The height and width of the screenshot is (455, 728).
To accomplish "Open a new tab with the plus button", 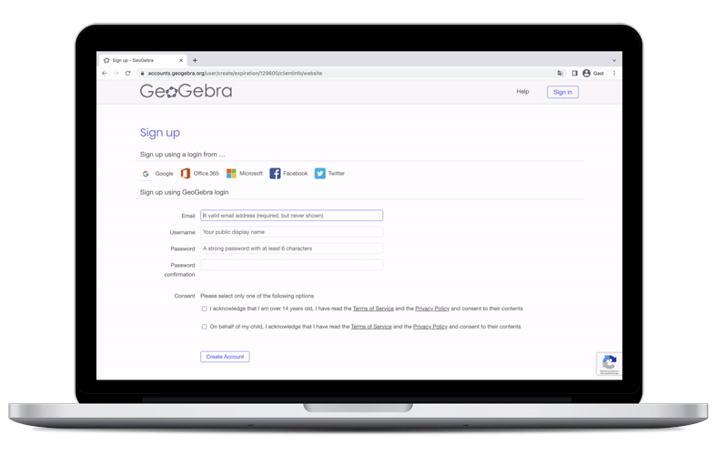I will pos(195,60).
